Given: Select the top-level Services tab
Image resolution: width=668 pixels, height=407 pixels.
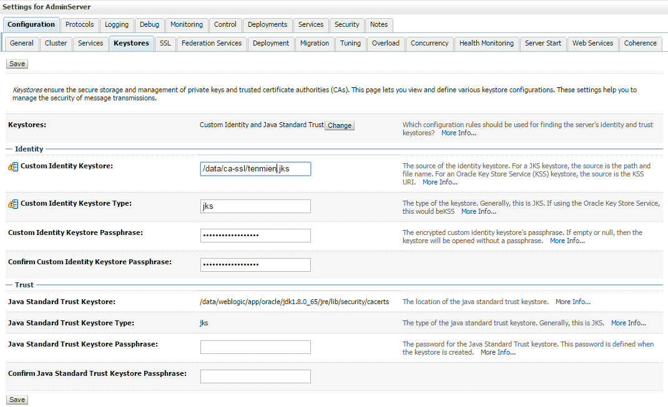Looking at the screenshot, I should pos(311,25).
